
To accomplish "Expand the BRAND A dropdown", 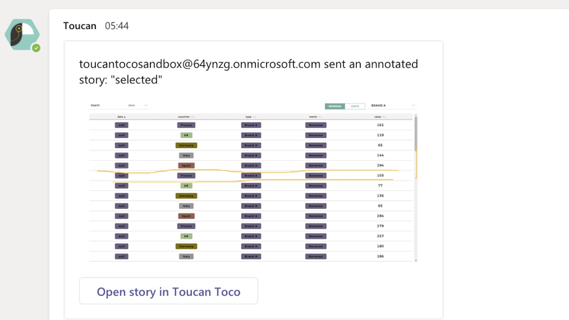I will [413, 105].
